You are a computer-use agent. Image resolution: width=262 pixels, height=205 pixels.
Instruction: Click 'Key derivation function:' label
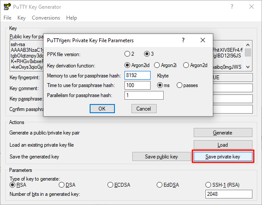coord(71,66)
